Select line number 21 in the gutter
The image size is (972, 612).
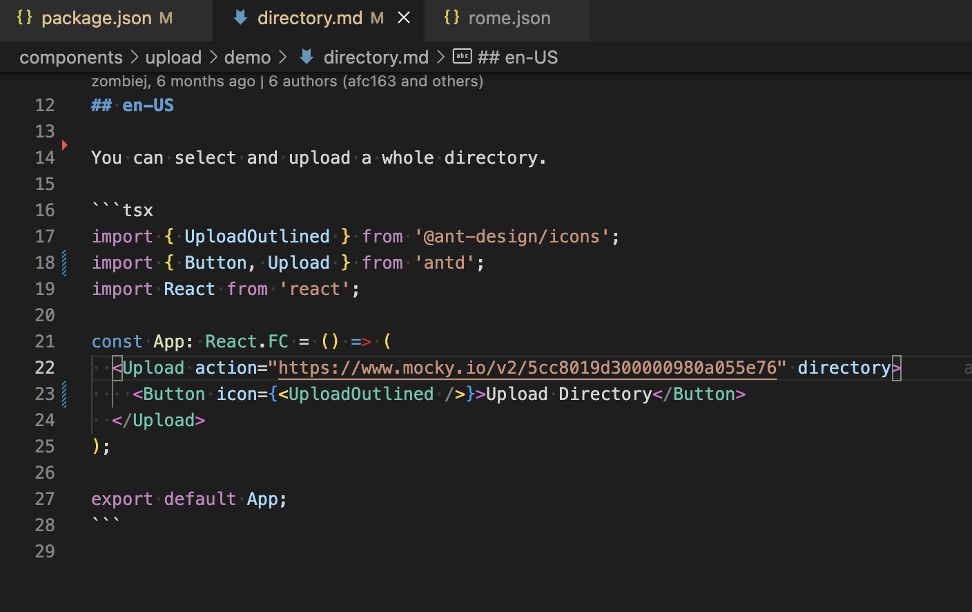click(44, 341)
